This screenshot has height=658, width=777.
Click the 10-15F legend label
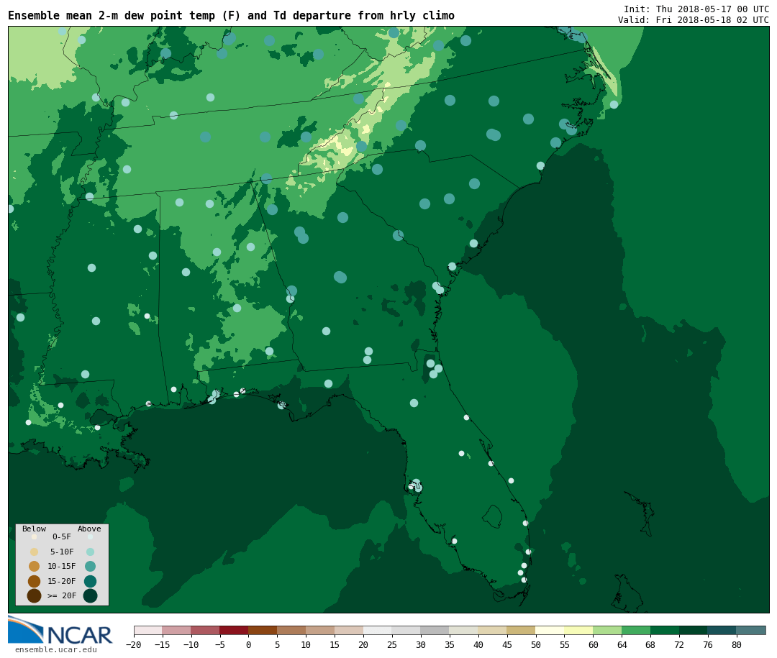[62, 566]
